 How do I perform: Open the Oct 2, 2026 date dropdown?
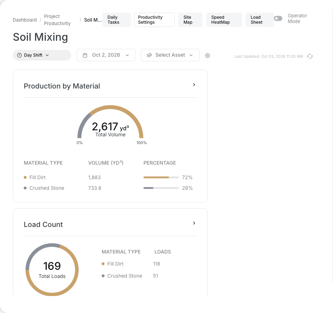click(x=106, y=55)
